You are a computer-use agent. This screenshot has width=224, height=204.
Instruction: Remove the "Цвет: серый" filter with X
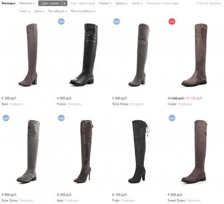coord(65,3)
